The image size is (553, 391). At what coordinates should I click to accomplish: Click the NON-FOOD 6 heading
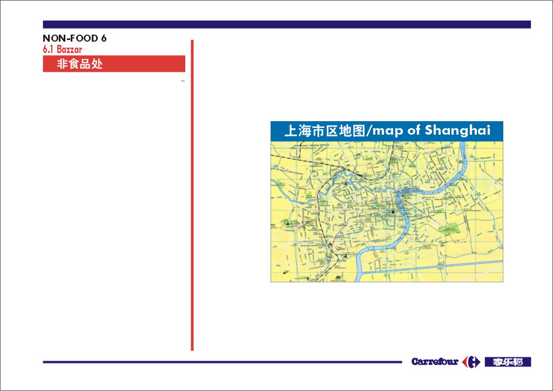click(75, 38)
